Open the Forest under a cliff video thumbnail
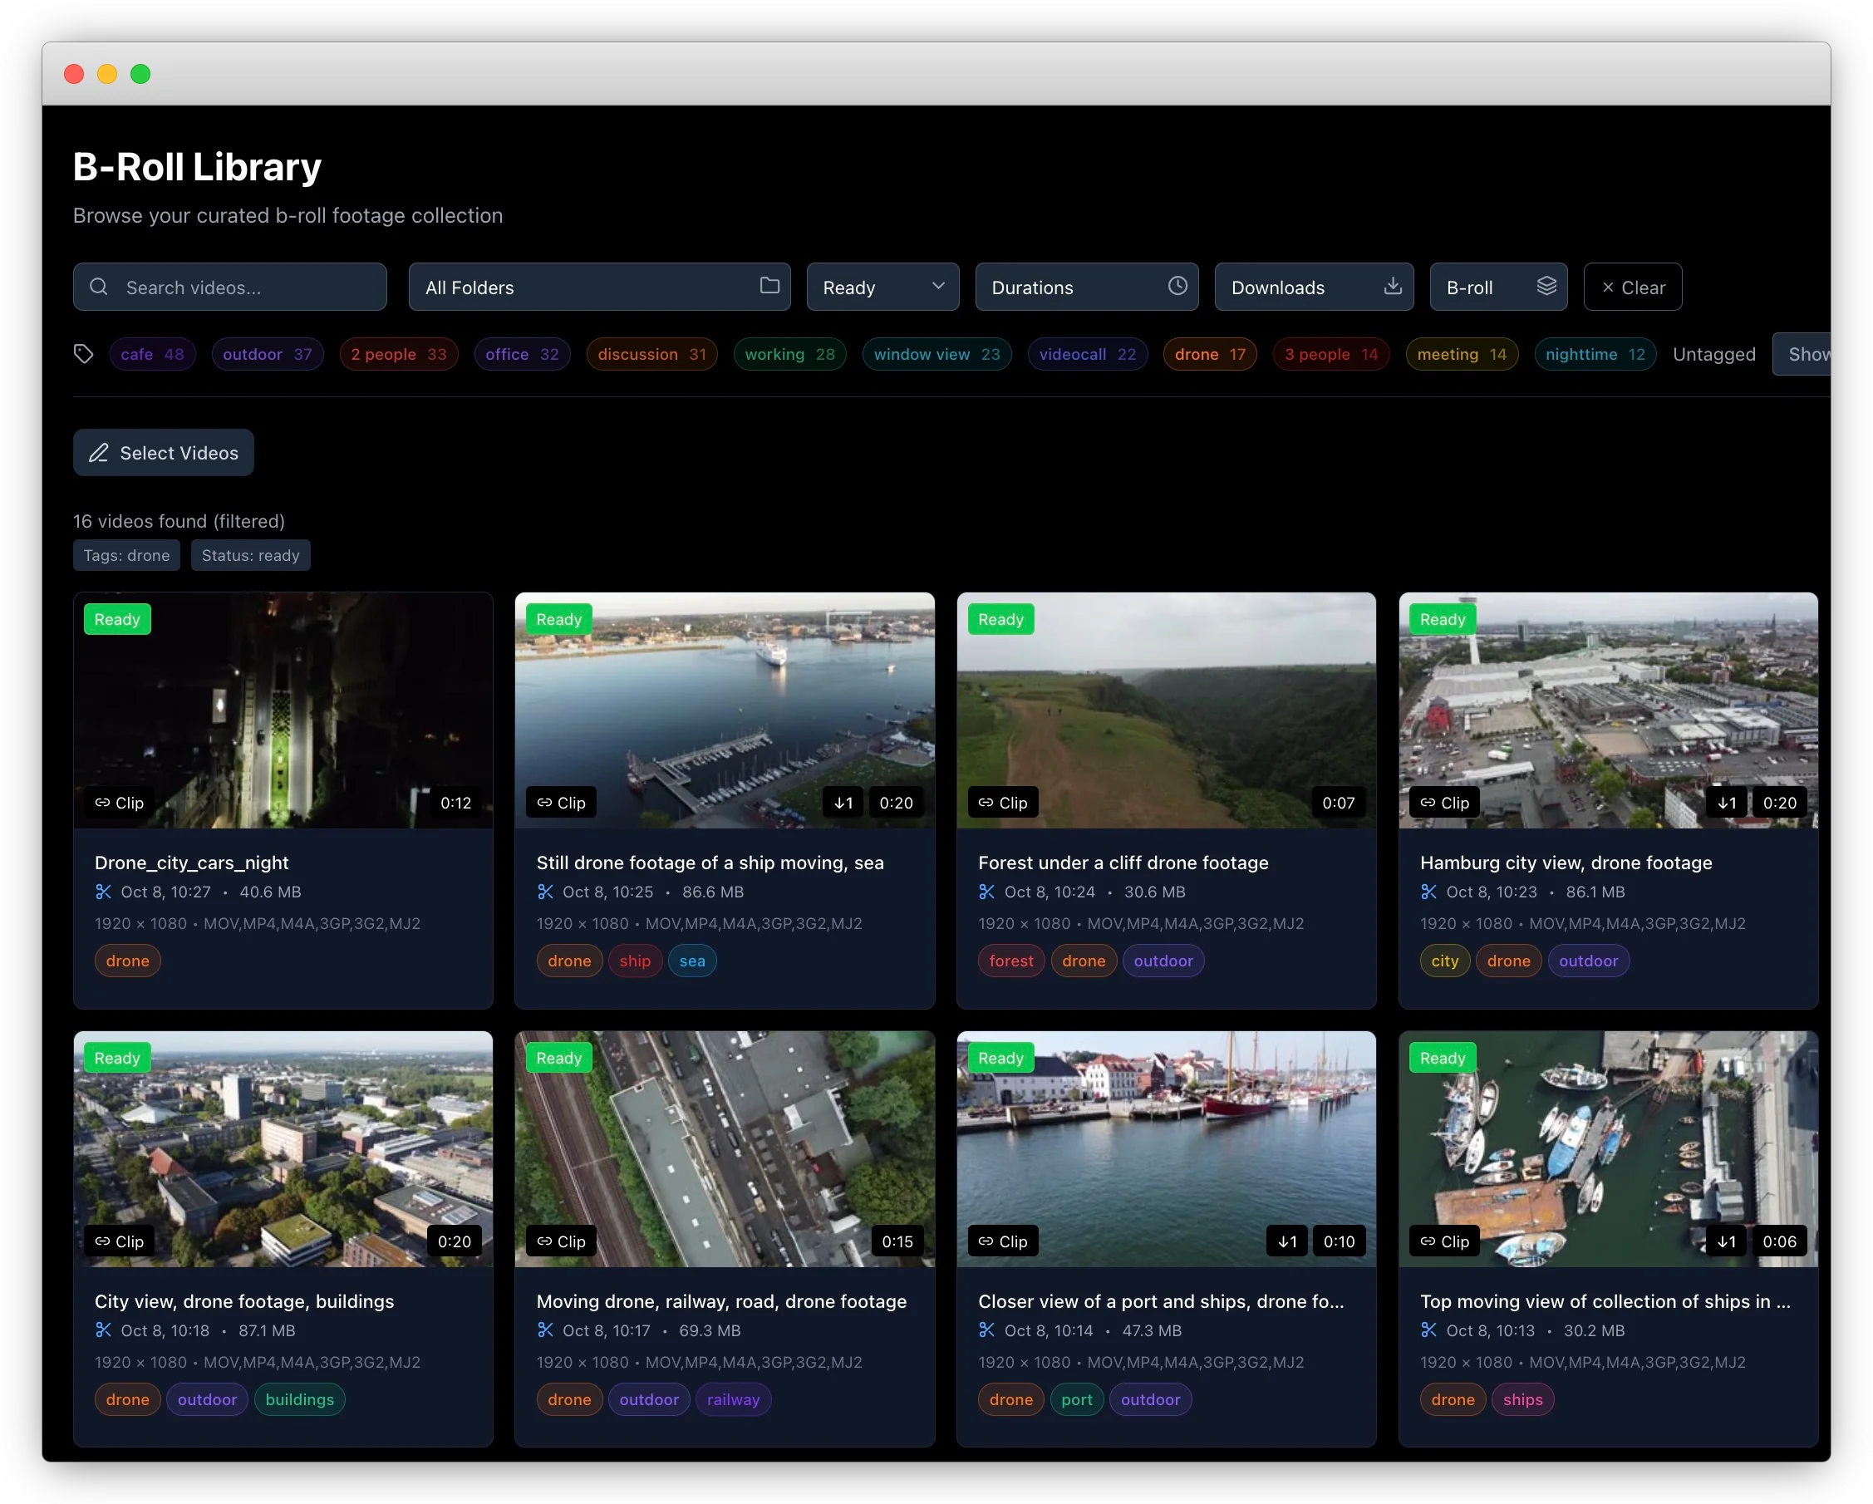Image resolution: width=1873 pixels, height=1504 pixels. point(1165,710)
